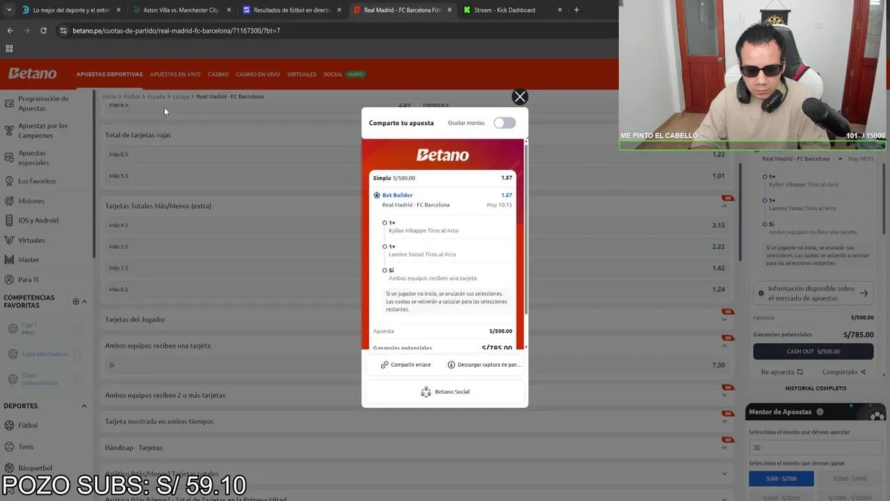
Task: Open the Casino en Vivo menu
Action: tap(257, 74)
